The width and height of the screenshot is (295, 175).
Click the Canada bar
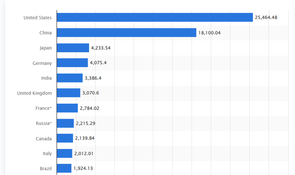(65, 138)
